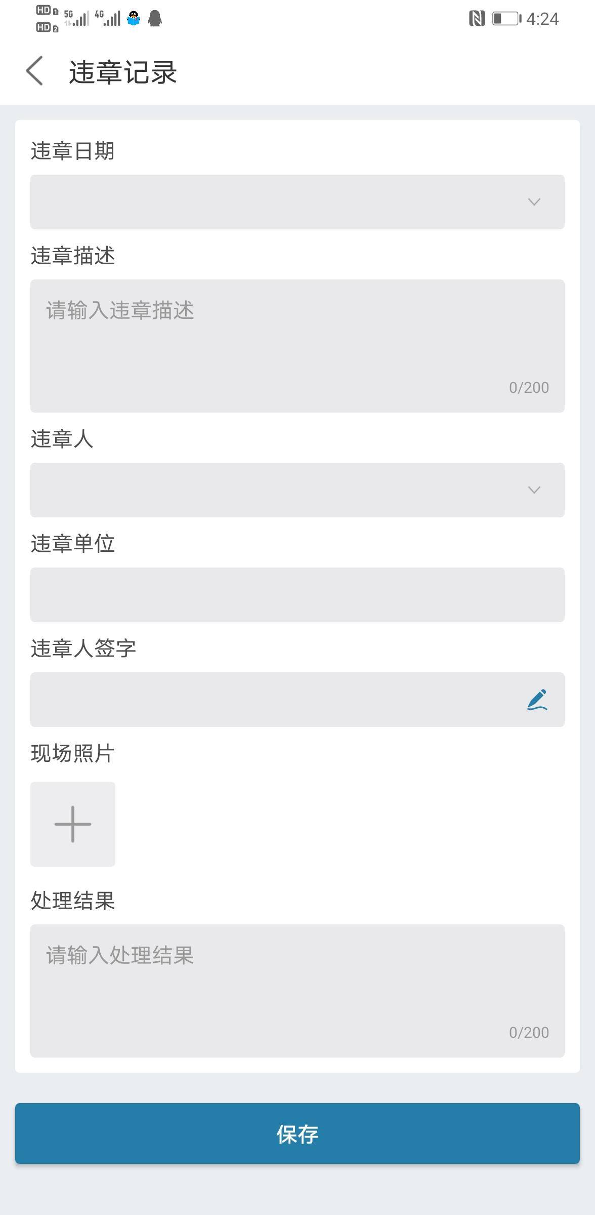Tap the chevron in 违章日期 field
The height and width of the screenshot is (1215, 595).
(534, 202)
